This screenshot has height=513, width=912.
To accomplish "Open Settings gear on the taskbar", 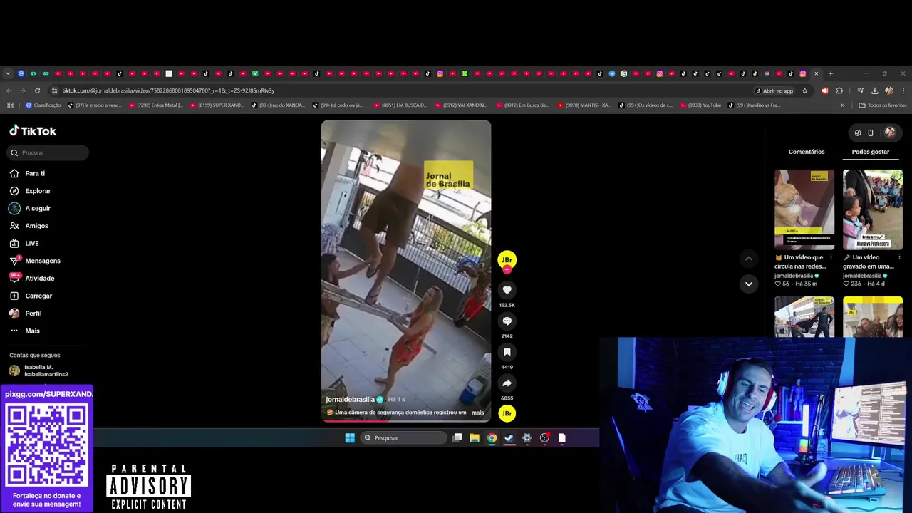I will pos(527,438).
